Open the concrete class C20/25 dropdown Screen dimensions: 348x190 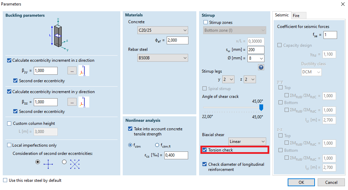coord(163,30)
